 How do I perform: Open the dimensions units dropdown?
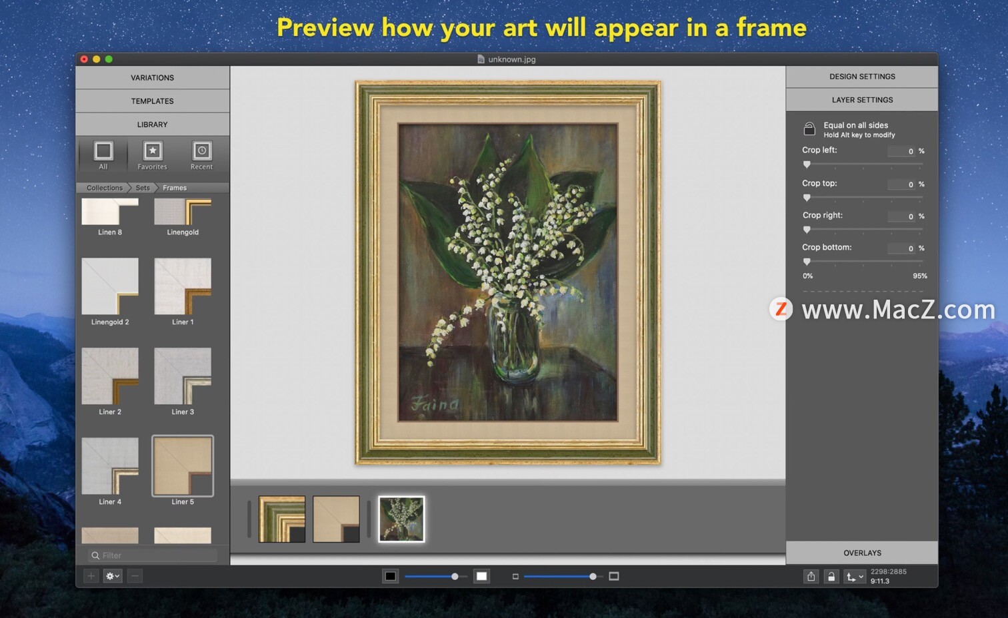[x=855, y=577]
